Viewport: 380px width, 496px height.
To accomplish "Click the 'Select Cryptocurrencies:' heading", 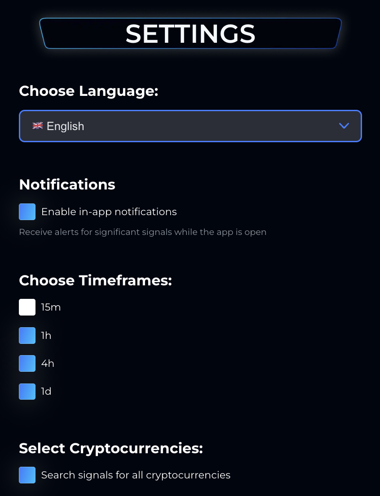I will coord(111,448).
